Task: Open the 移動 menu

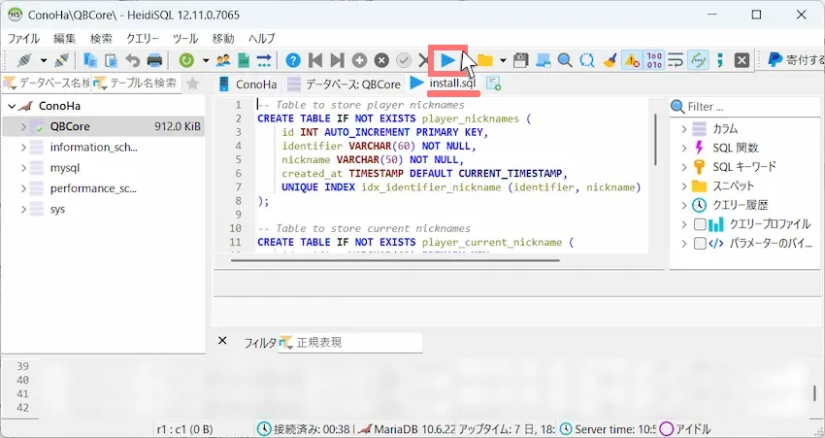Action: [x=223, y=39]
